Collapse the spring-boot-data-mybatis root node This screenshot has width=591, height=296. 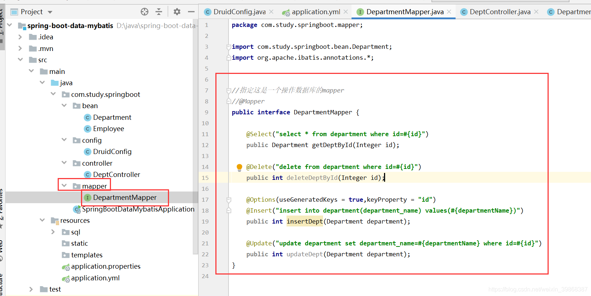9,25
